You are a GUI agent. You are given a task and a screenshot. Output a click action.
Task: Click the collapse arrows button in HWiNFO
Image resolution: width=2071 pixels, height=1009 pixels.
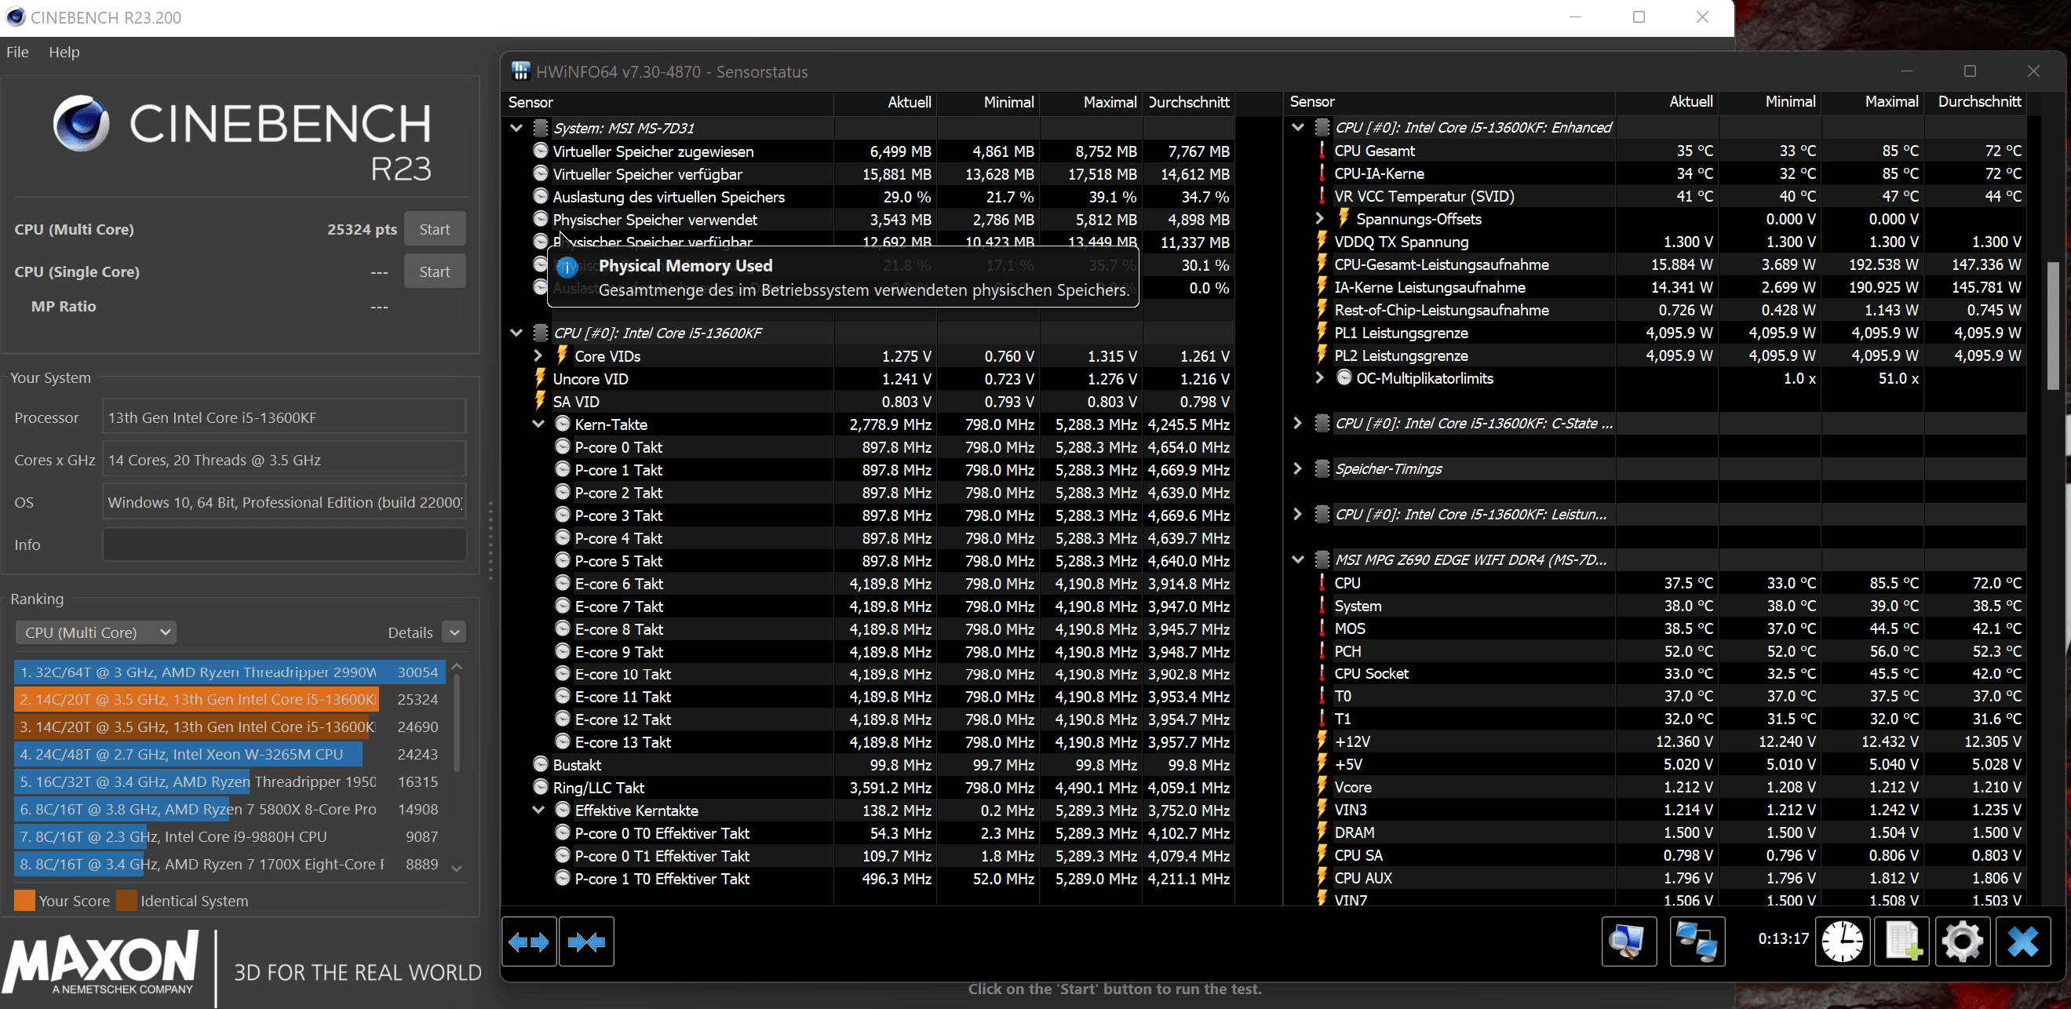pos(586,942)
